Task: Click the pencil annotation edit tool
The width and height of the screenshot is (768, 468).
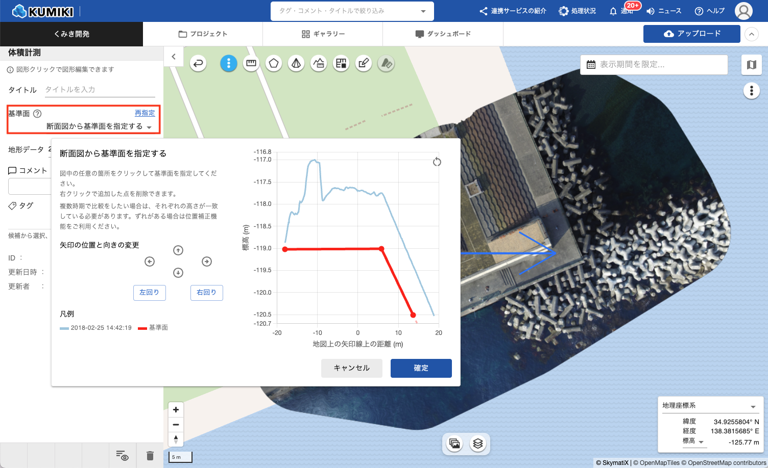Action: tap(364, 63)
